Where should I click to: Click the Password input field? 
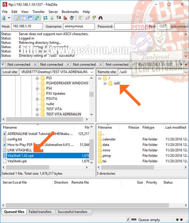pos(130,26)
